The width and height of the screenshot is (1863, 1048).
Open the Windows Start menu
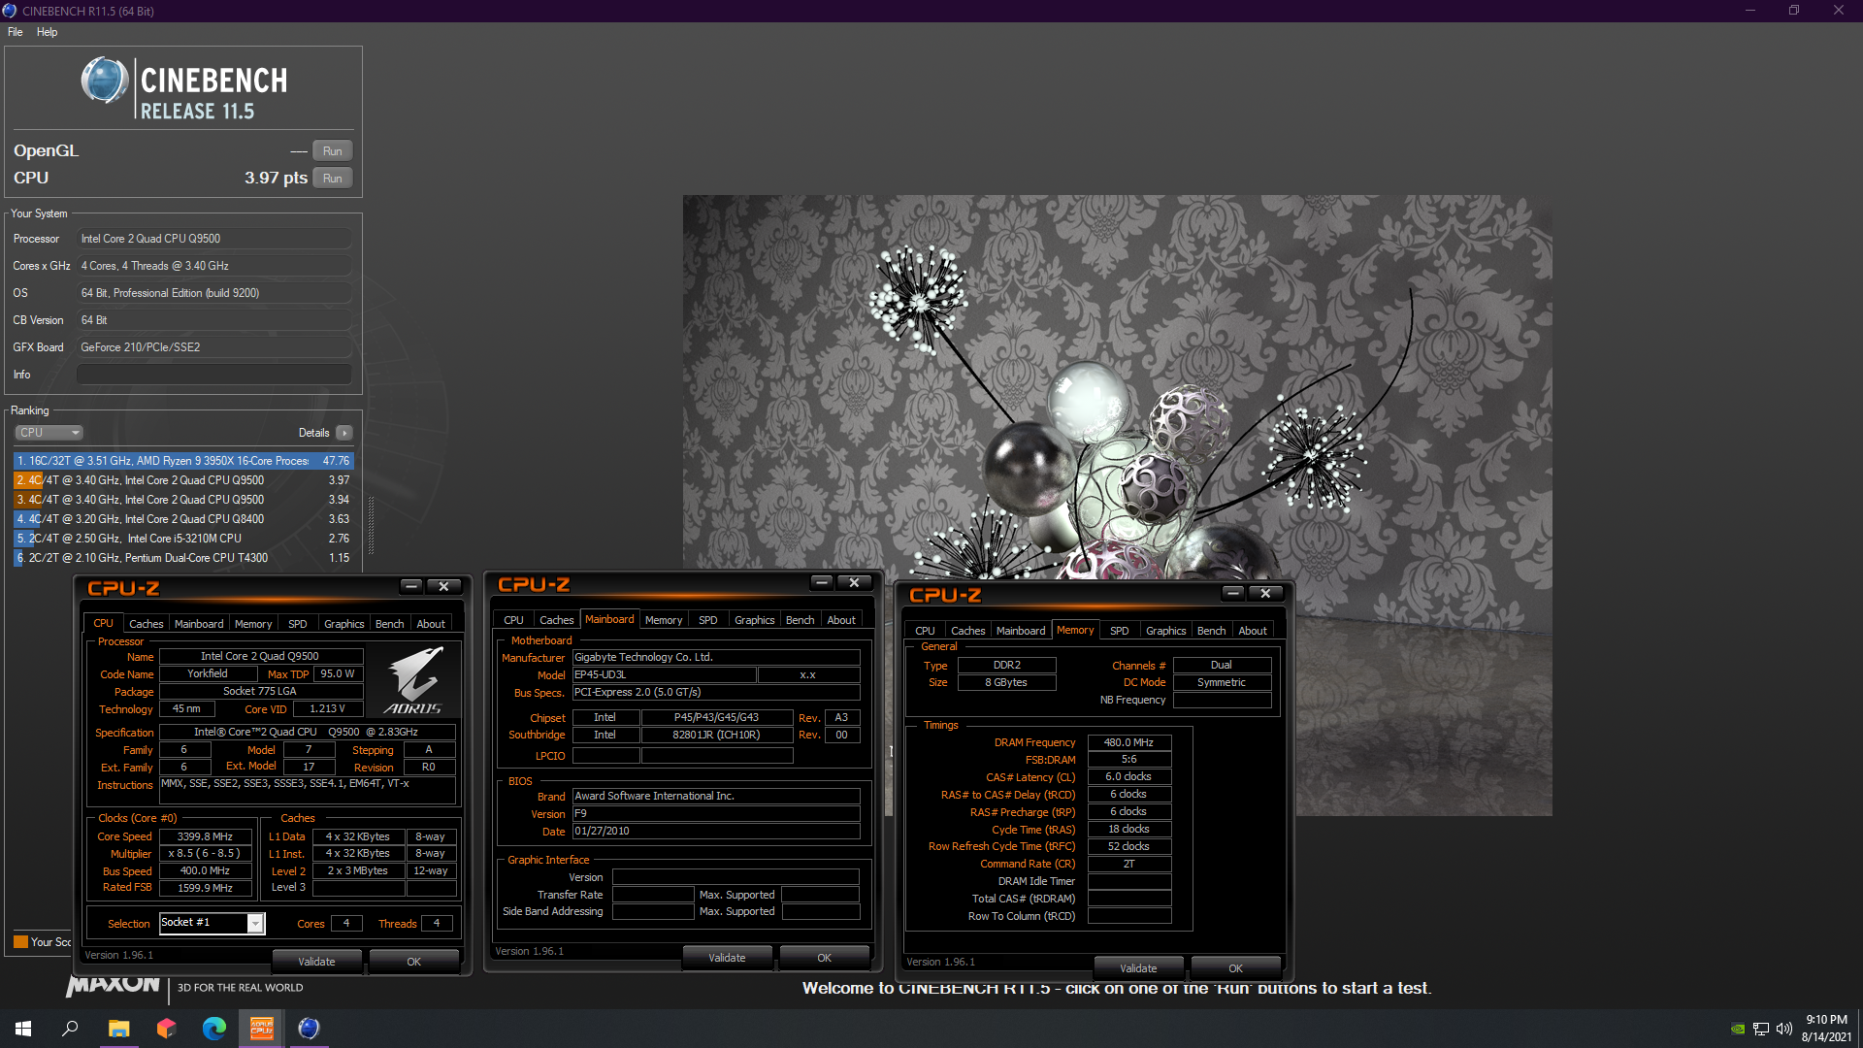coord(23,1029)
